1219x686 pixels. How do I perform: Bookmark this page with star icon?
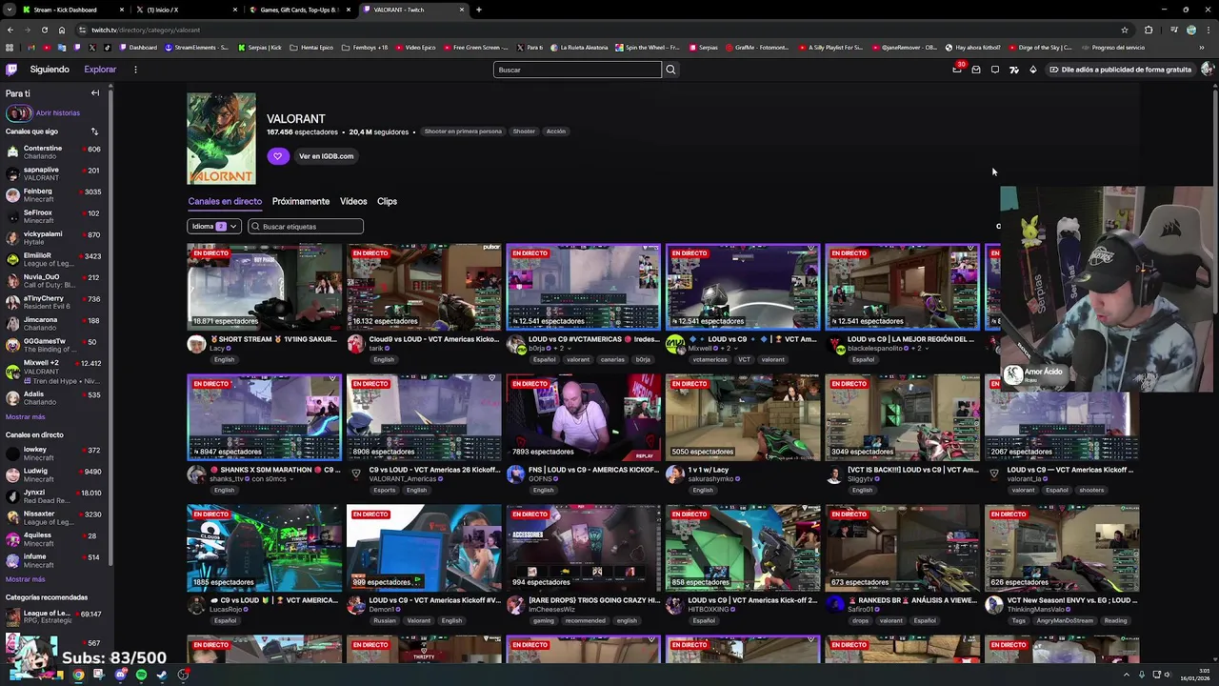1125,30
